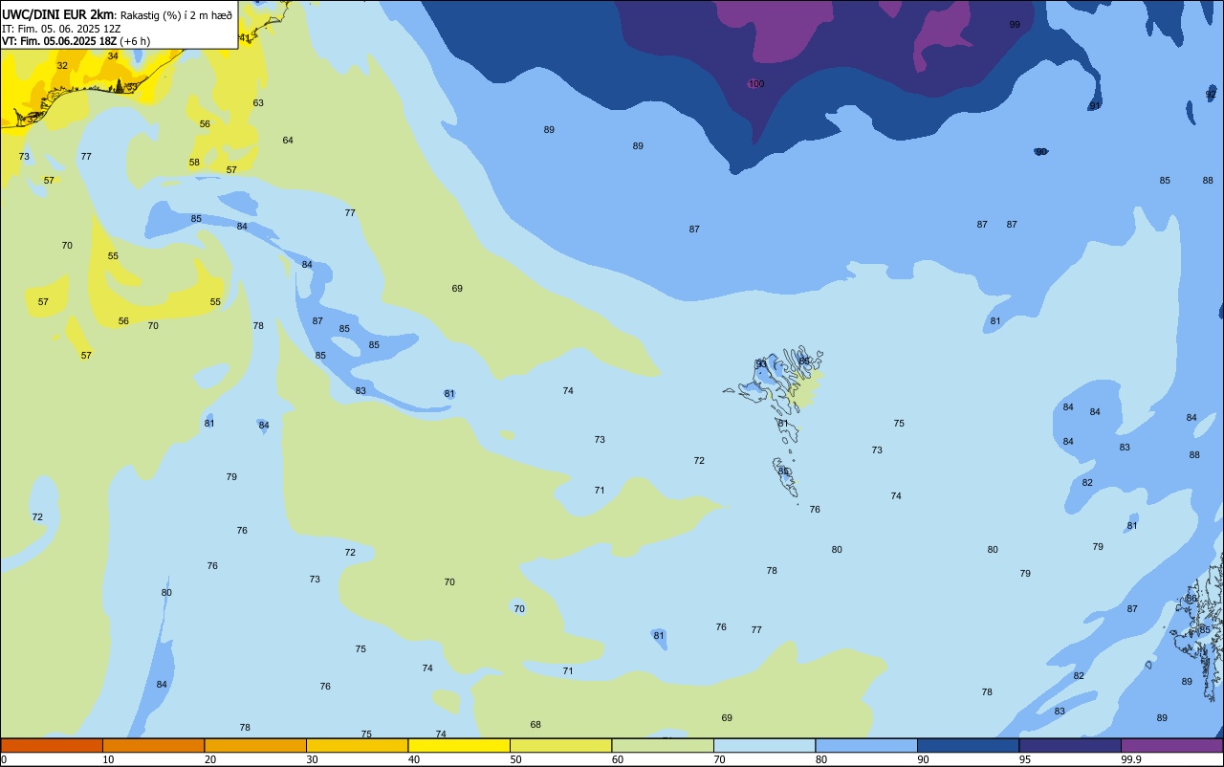Screen dimensions: 1224x767
Task: Select the '95' legend tick label
Action: click(x=1025, y=759)
